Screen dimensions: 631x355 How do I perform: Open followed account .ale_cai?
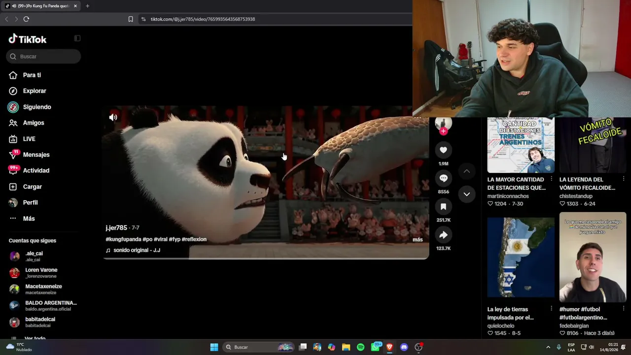click(43, 256)
